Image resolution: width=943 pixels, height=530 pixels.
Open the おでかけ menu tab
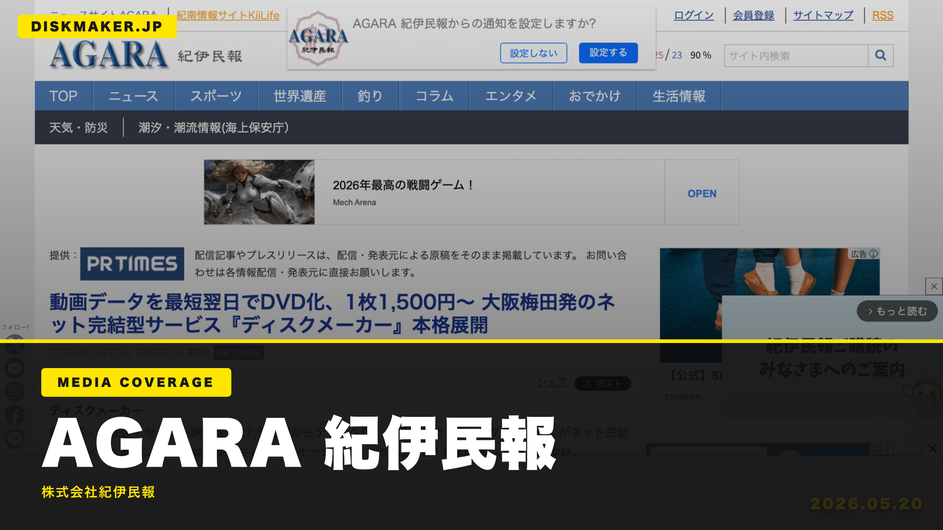click(x=595, y=96)
